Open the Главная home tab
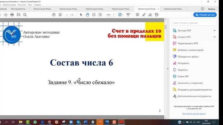This screenshot has height=125, width=223. click(x=3, y=9)
